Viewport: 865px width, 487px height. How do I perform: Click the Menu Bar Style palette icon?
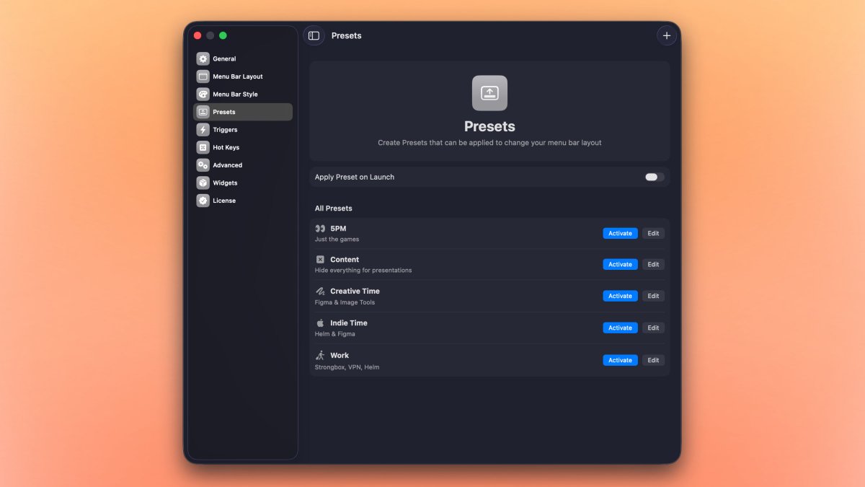point(203,94)
